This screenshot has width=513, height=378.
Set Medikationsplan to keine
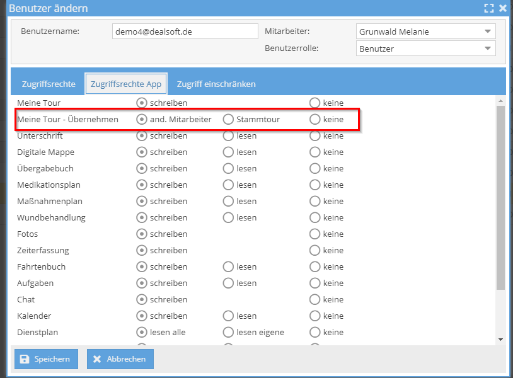pyautogui.click(x=314, y=185)
